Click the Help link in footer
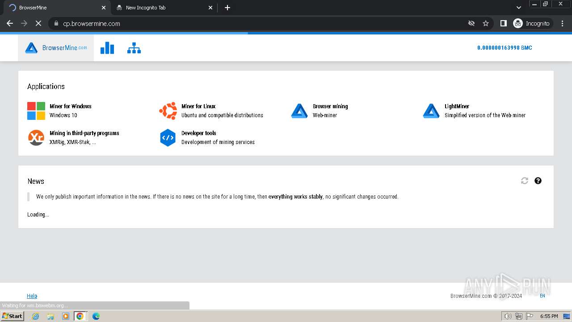Screen dimensions: 572x322 point(32,296)
